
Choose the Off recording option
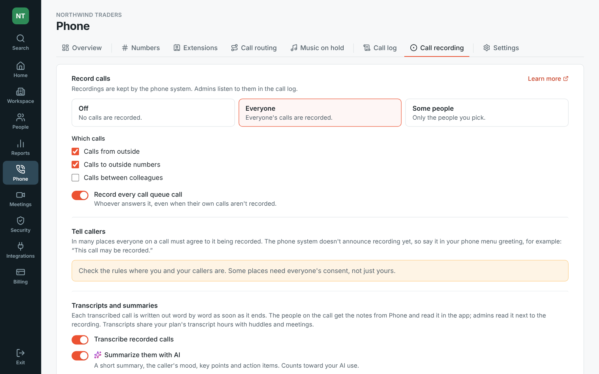click(x=153, y=113)
